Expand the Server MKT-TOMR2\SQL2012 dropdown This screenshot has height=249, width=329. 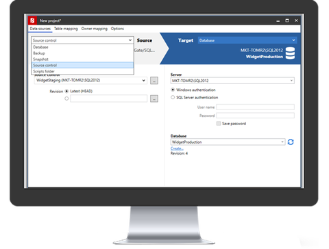(x=232, y=81)
